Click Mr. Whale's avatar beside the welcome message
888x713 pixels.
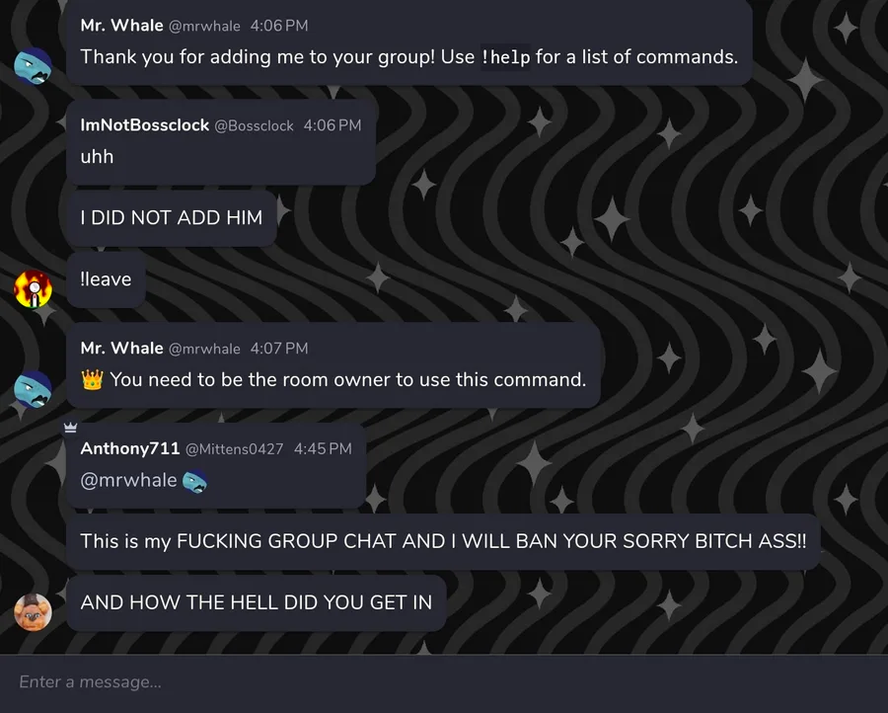(33, 65)
